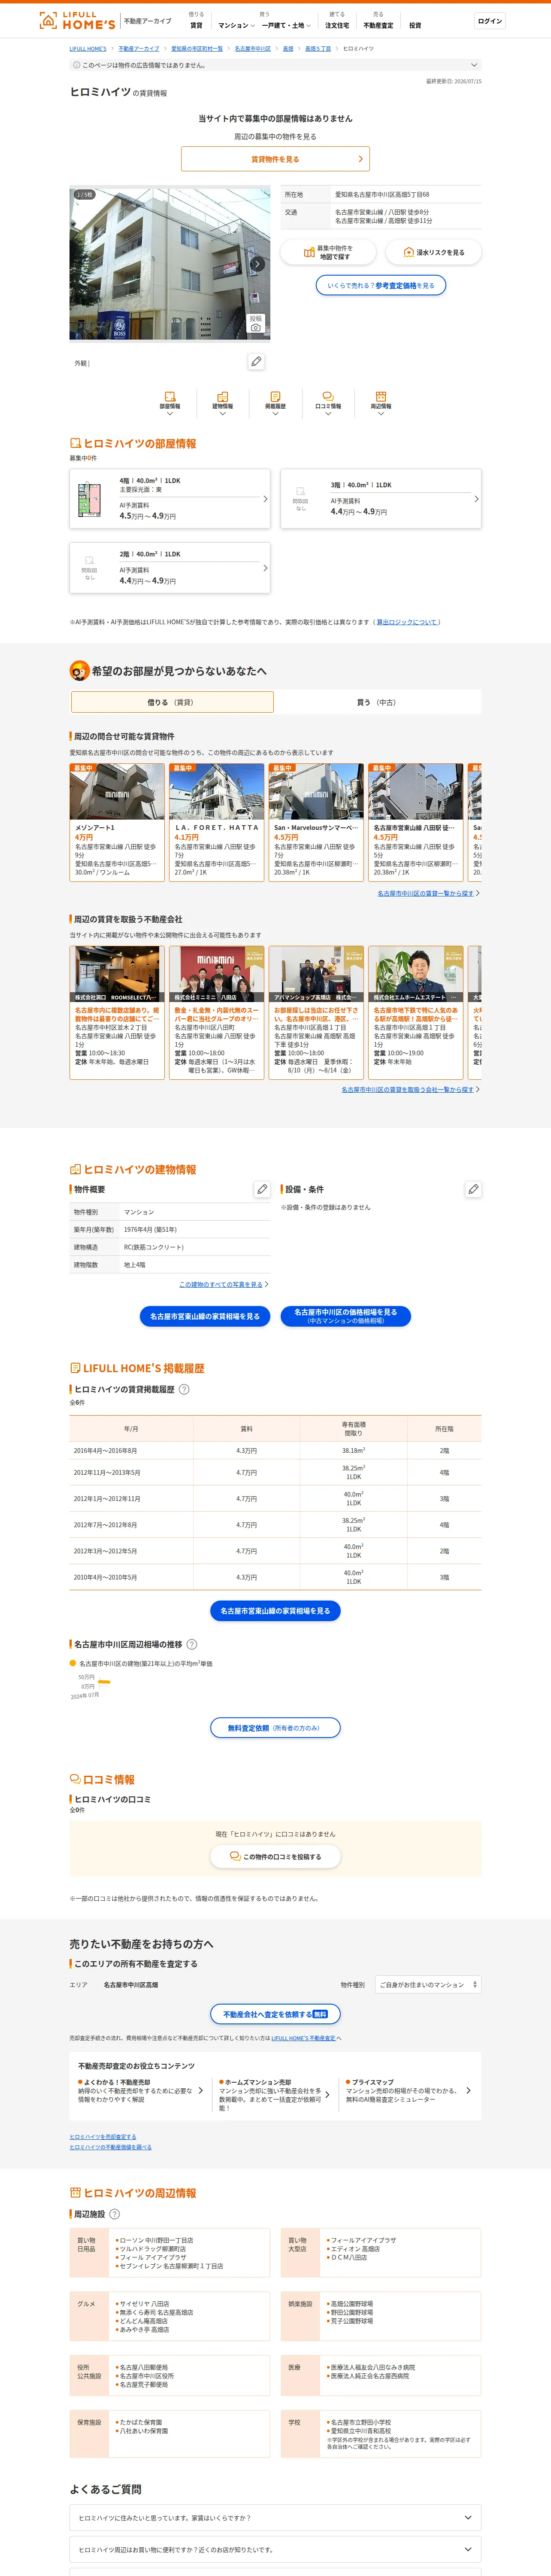The height and width of the screenshot is (2576, 551).
Task: Click the pencil edit icon under photo
Action: 257,362
